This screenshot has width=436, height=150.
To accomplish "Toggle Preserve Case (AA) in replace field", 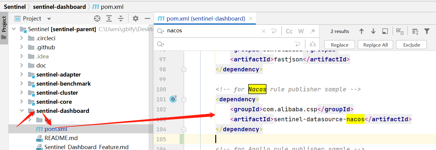I will tap(313, 44).
